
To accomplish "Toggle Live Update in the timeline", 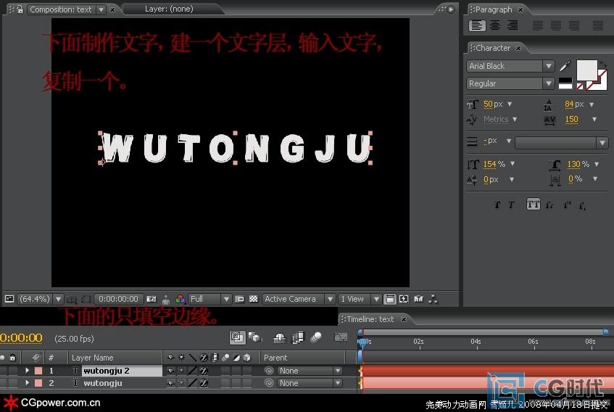I will point(237,337).
